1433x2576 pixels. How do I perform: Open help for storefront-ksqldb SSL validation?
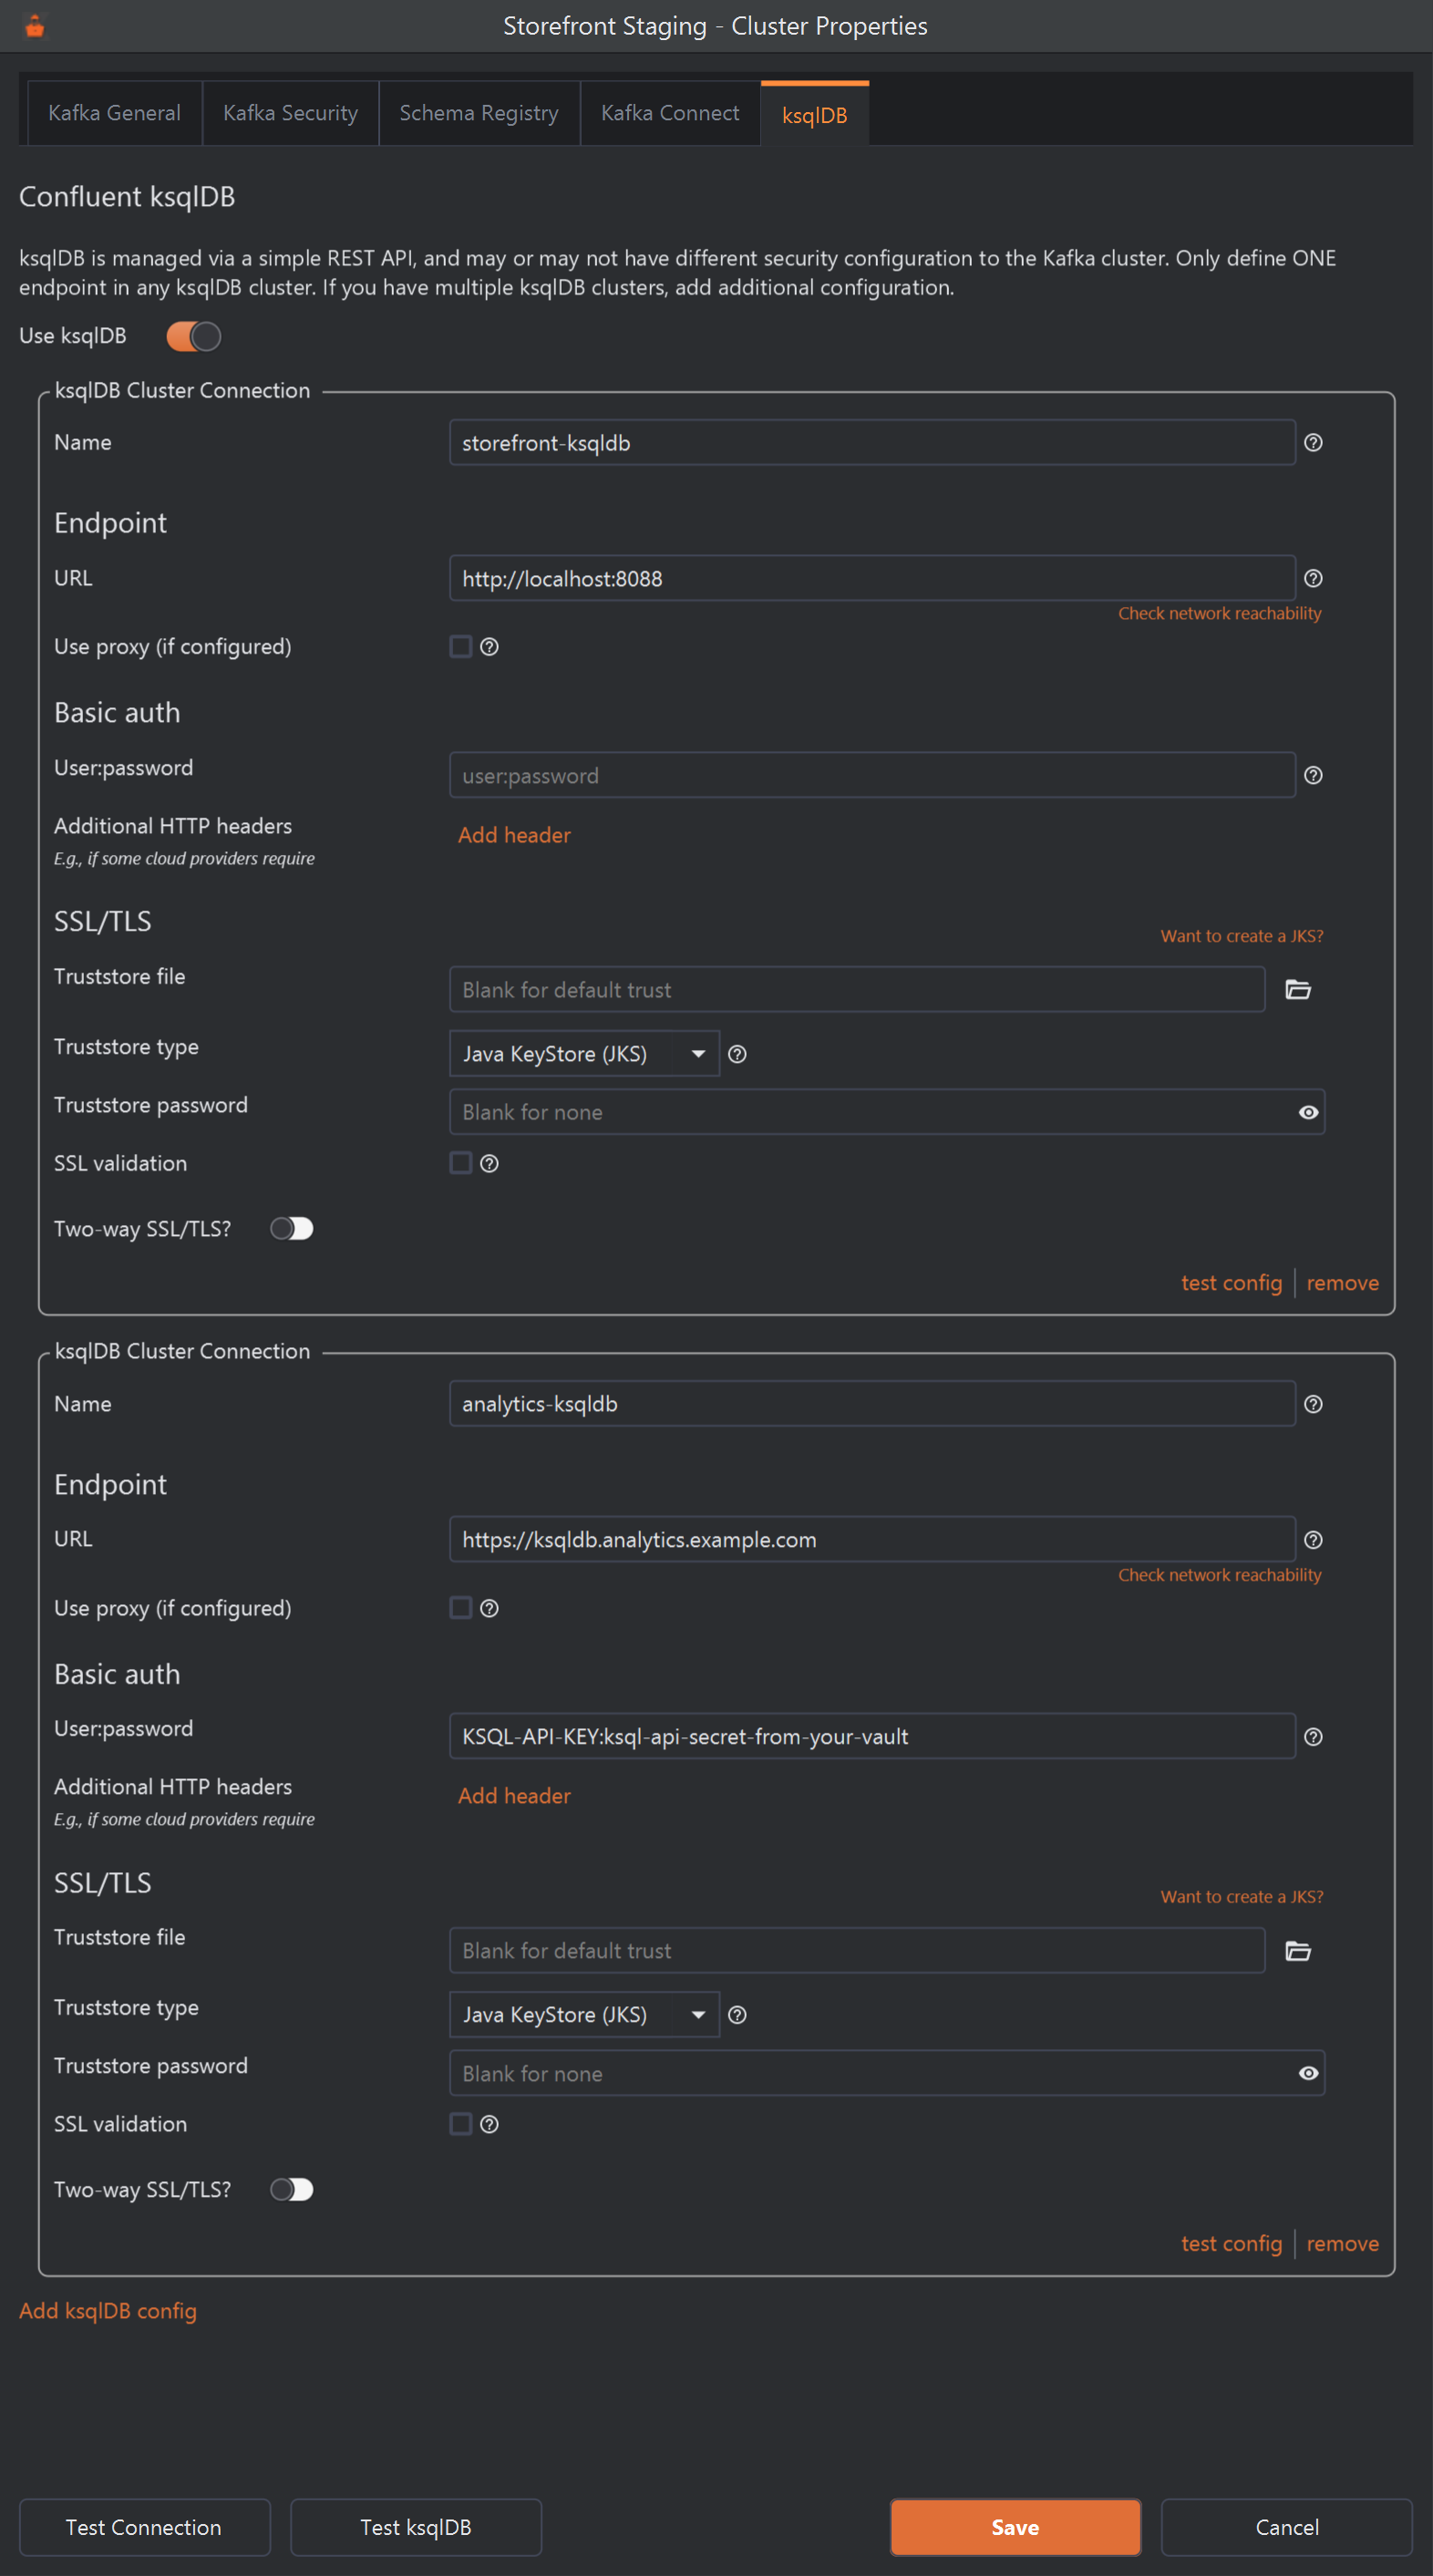click(x=489, y=1163)
